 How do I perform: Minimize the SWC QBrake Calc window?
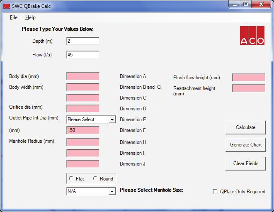coord(234,5)
